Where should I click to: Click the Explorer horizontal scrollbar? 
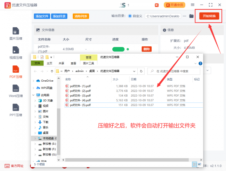click(x=127, y=160)
